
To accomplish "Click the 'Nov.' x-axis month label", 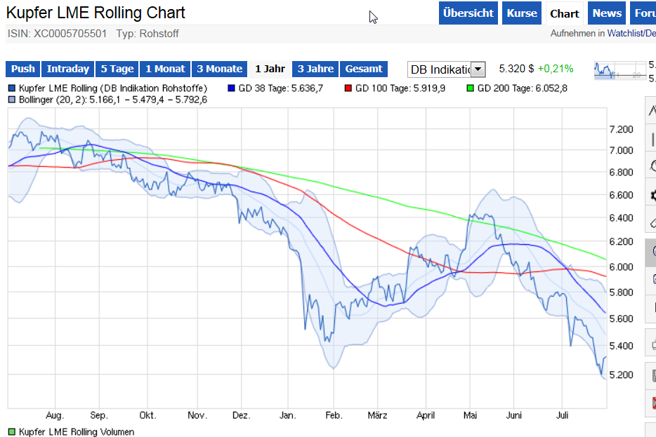I will click(197, 415).
